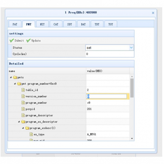Click the program_esdesc(1) folder icon
Screen dimensions: 164x164
coord(27,128)
